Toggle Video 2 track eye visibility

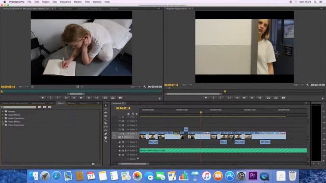click(x=120, y=130)
